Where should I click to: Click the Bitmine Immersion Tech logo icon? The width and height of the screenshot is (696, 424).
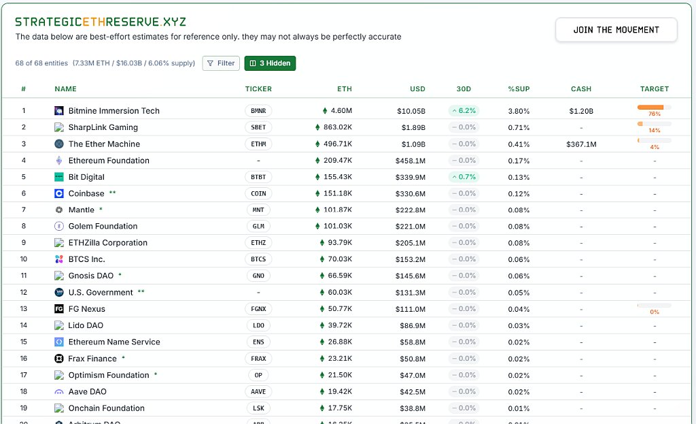59,111
